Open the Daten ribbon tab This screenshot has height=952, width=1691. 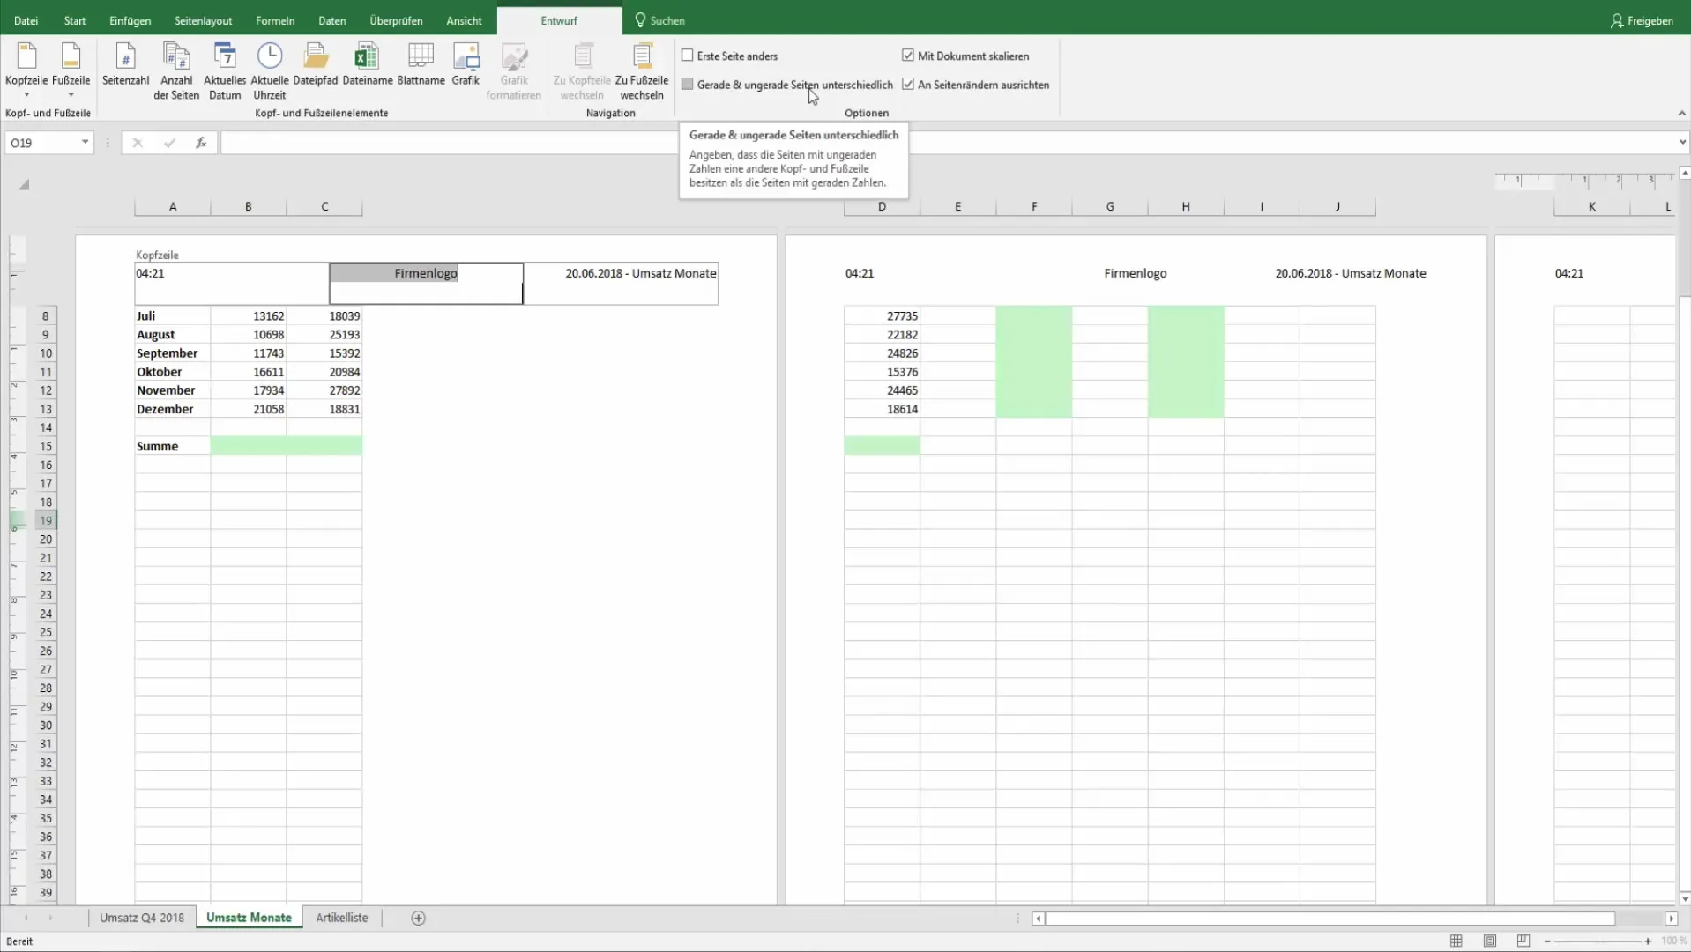pyautogui.click(x=332, y=20)
